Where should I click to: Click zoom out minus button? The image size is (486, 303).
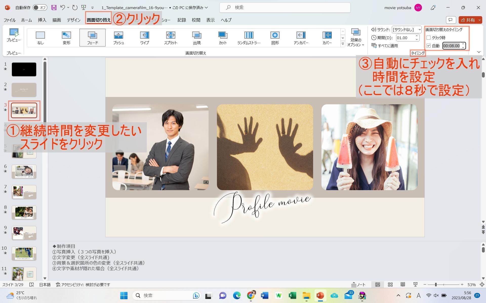425,285
